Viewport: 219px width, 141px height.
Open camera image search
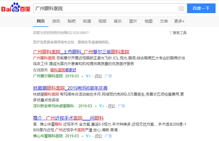pyautogui.click(x=181, y=8)
